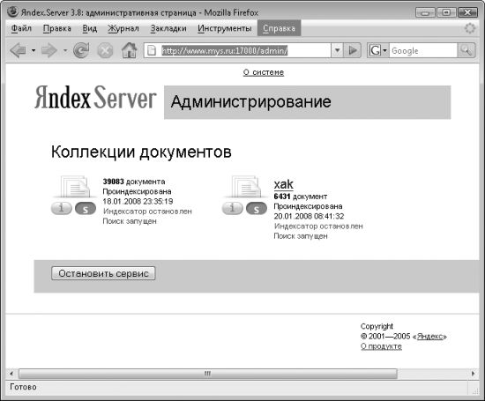
Task: Click the Go arrow beside address bar
Action: (353, 50)
